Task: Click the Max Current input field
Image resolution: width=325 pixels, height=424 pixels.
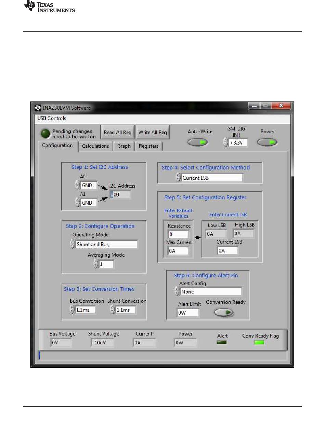Action: click(x=178, y=251)
